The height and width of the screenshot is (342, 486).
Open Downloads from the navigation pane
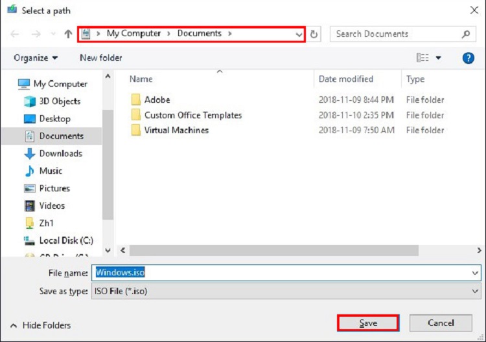pos(60,153)
